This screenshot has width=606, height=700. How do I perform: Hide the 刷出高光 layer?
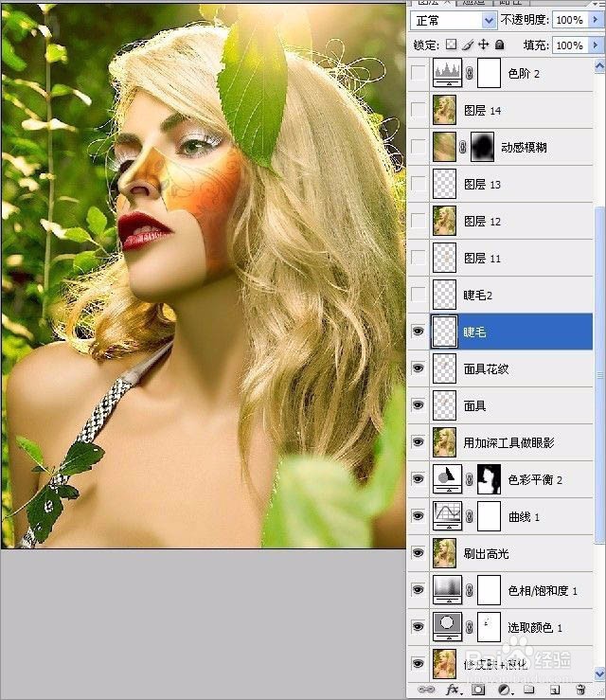pyautogui.click(x=418, y=553)
